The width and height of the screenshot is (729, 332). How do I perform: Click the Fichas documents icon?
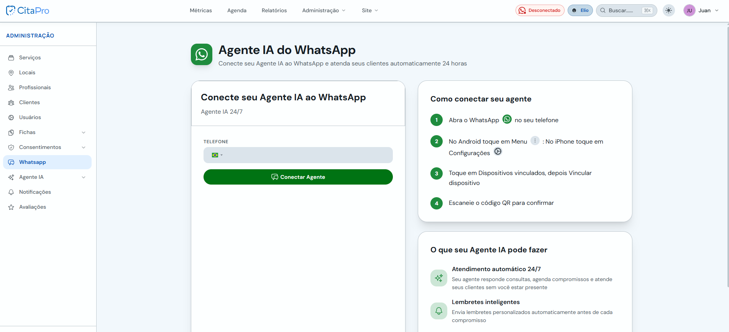pos(11,132)
